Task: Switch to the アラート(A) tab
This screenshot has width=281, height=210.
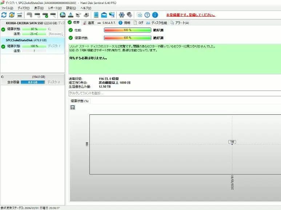Action: click(180, 23)
